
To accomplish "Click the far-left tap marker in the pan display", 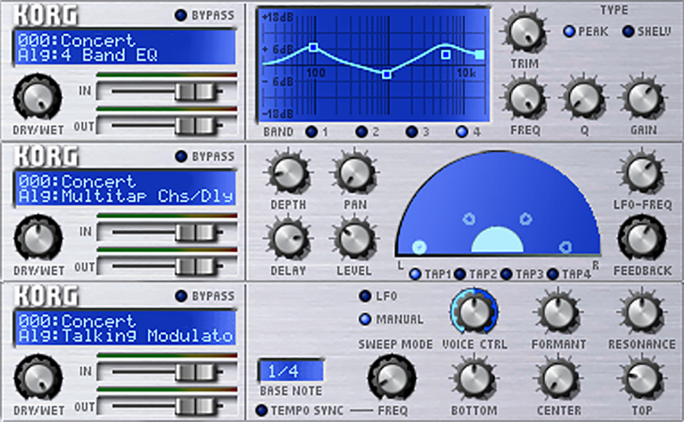I will click(419, 247).
